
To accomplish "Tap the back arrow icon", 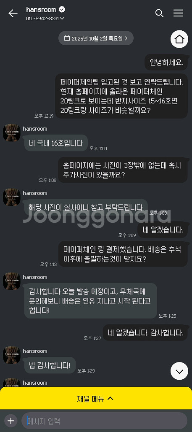I will point(13,13).
